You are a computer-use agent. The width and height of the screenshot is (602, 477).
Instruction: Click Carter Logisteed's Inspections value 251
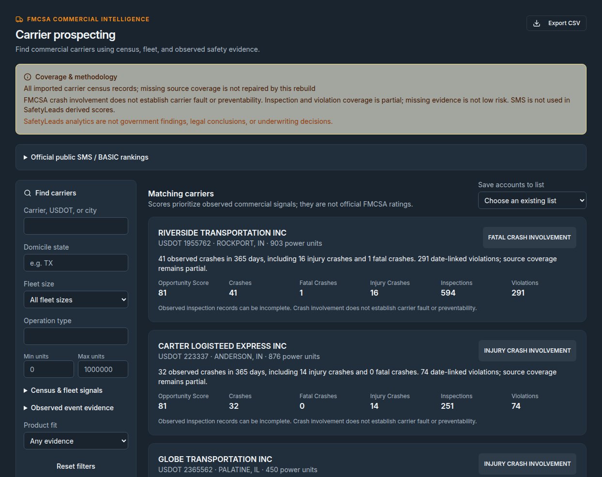pos(448,406)
